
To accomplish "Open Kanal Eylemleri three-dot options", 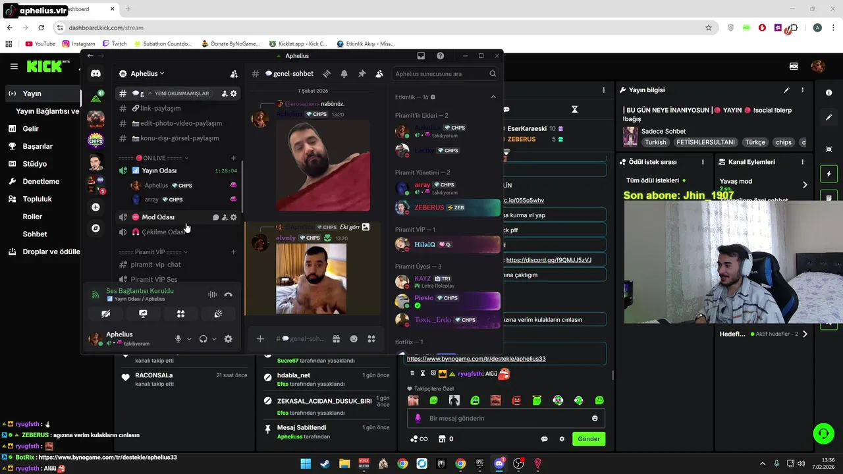I will (x=802, y=162).
